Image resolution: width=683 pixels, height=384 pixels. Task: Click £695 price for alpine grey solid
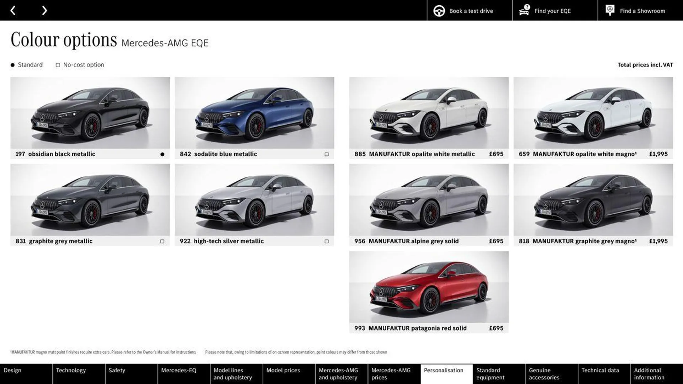tap(496, 241)
